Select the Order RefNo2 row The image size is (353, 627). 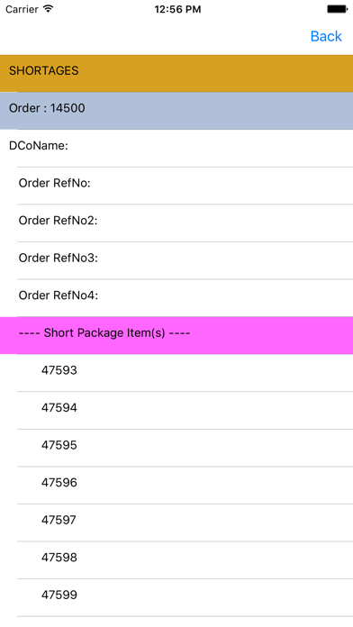(x=176, y=223)
